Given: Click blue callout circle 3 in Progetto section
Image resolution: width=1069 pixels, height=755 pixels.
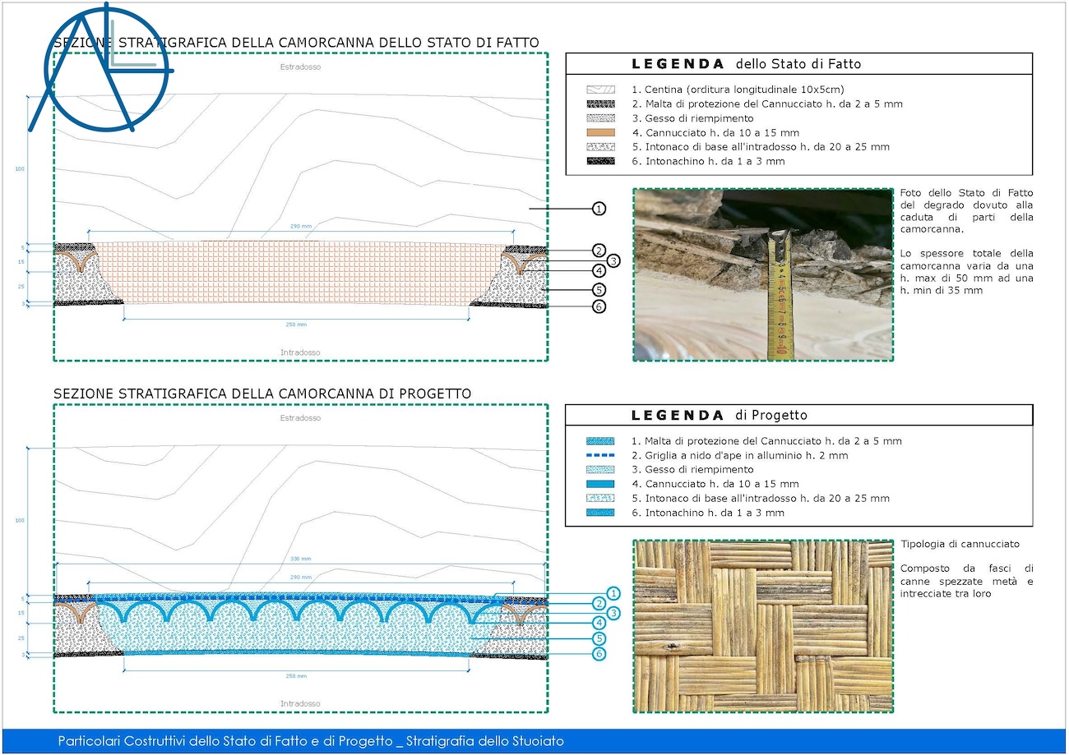Looking at the screenshot, I should pyautogui.click(x=612, y=613).
